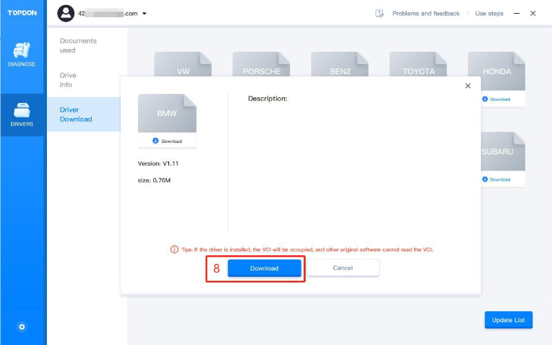The height and width of the screenshot is (345, 552).
Task: Click the Update List button
Action: click(509, 320)
